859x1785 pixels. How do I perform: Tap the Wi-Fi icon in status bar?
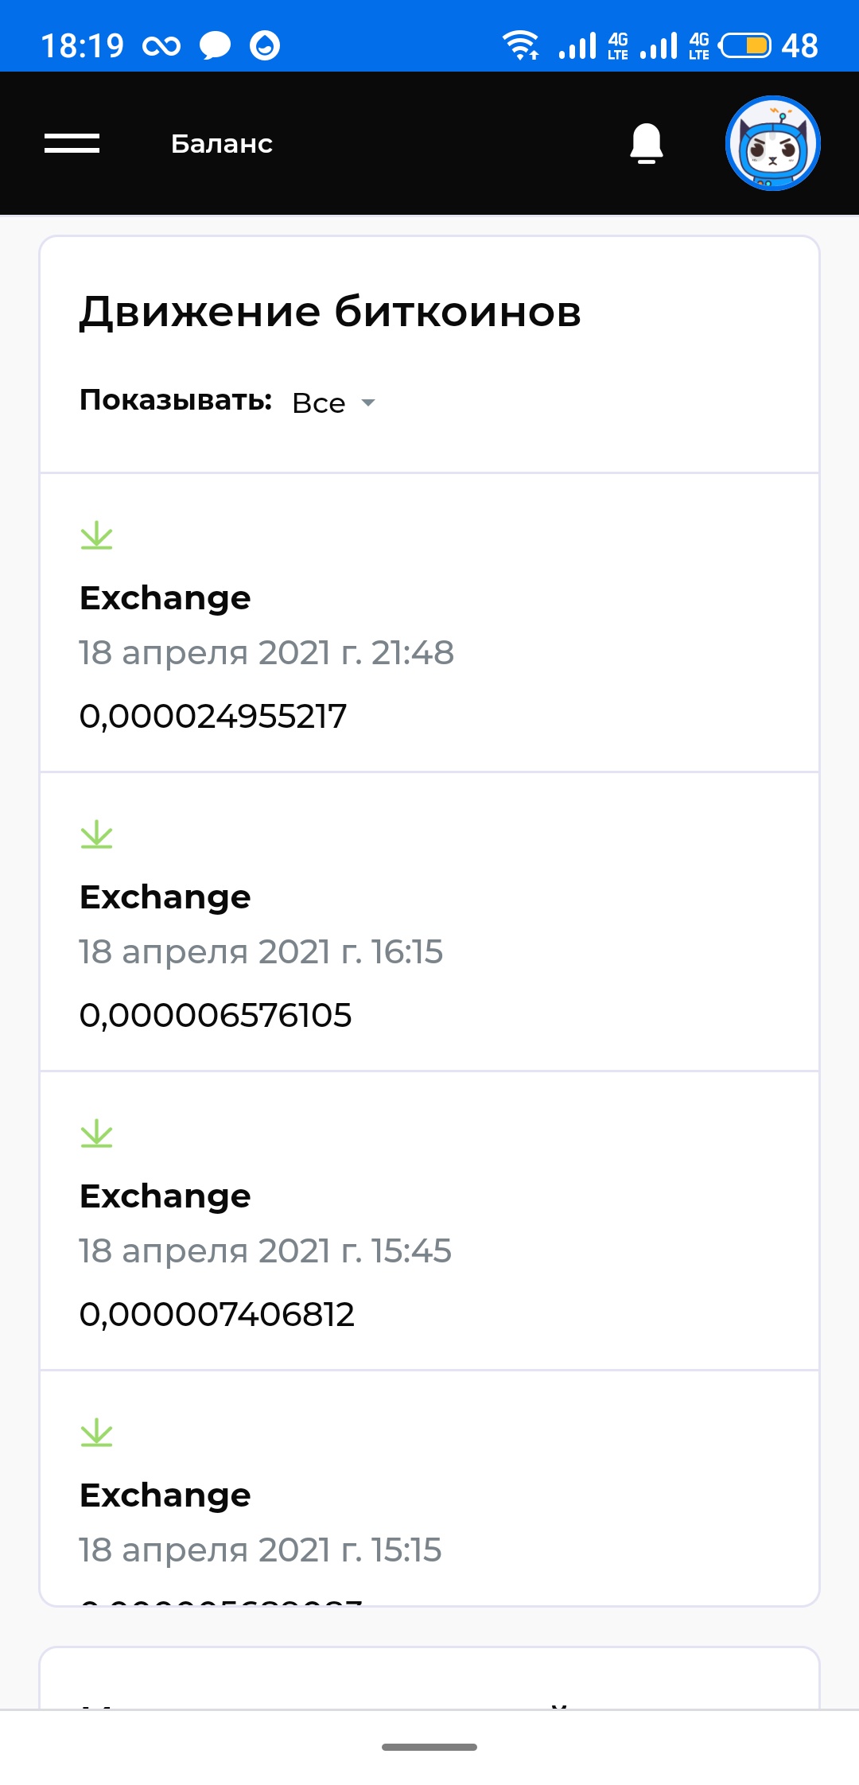[x=521, y=45]
